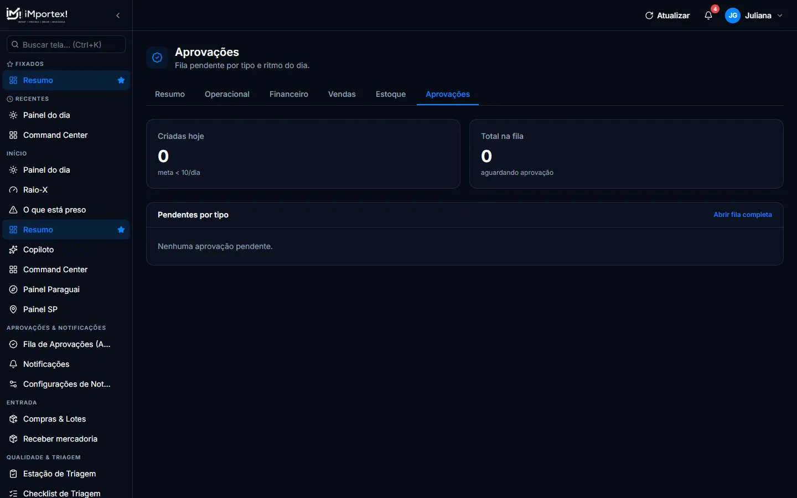The width and height of the screenshot is (797, 498).
Task: Open Copiloto in the sidebar
Action: pyautogui.click(x=66, y=250)
